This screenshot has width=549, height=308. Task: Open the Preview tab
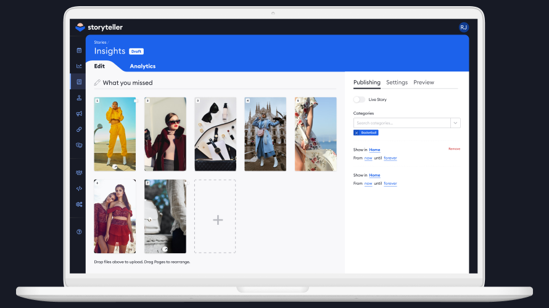point(424,83)
